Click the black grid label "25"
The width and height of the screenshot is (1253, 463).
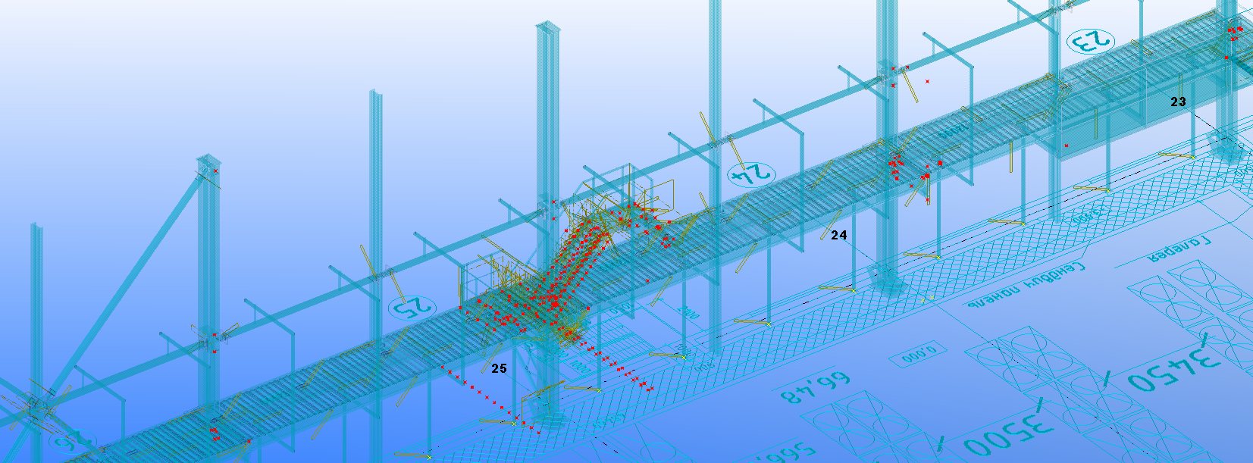(499, 368)
